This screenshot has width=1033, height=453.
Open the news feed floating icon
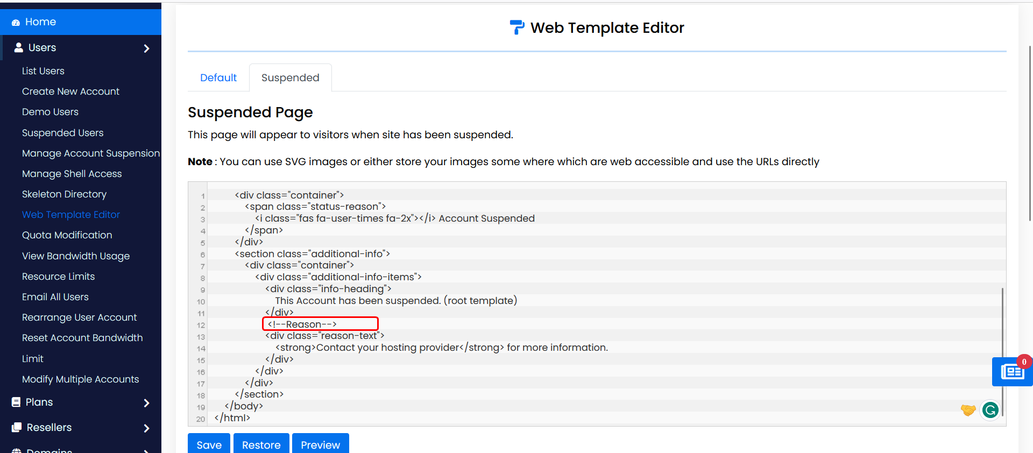tap(1011, 371)
